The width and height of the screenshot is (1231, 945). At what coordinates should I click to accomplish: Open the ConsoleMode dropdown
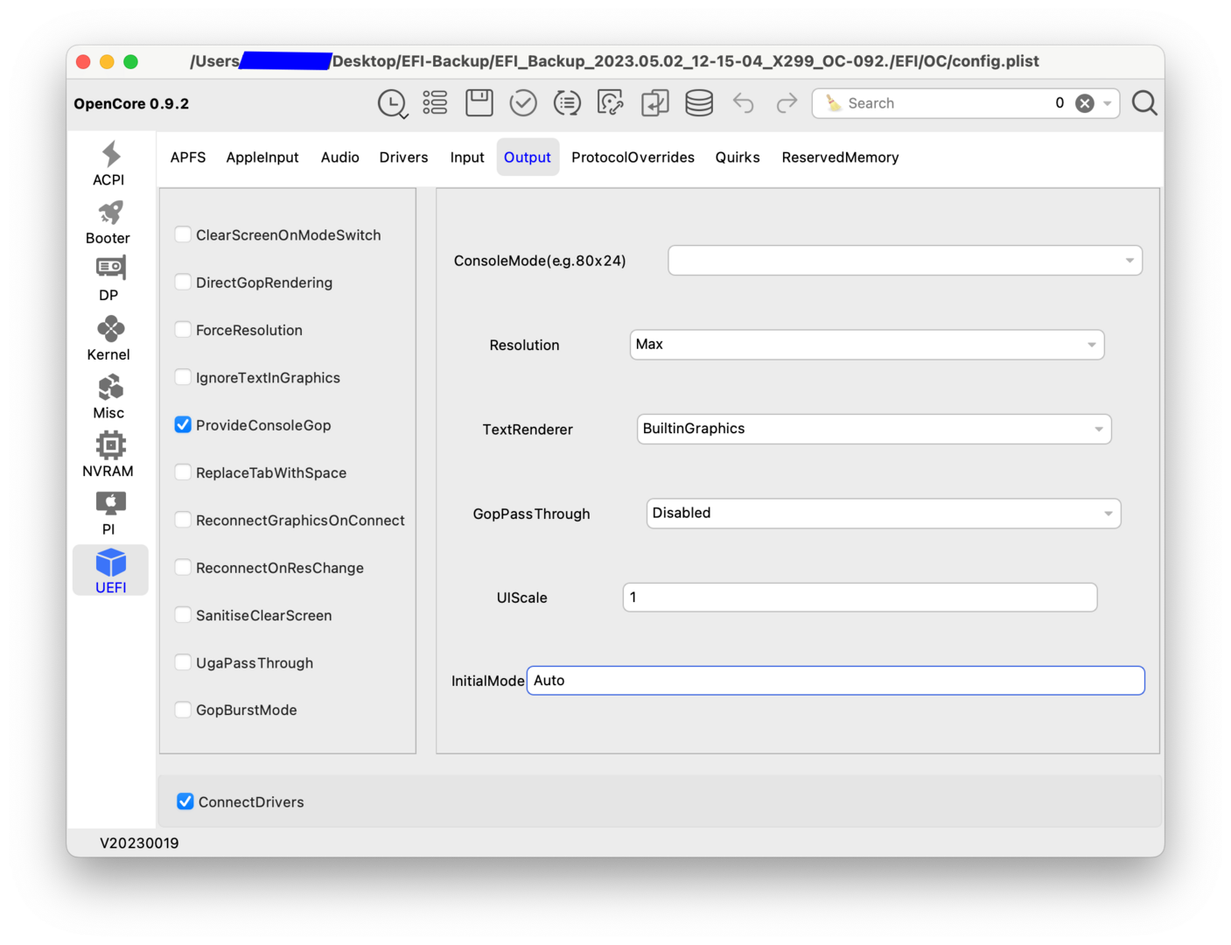[906, 261]
